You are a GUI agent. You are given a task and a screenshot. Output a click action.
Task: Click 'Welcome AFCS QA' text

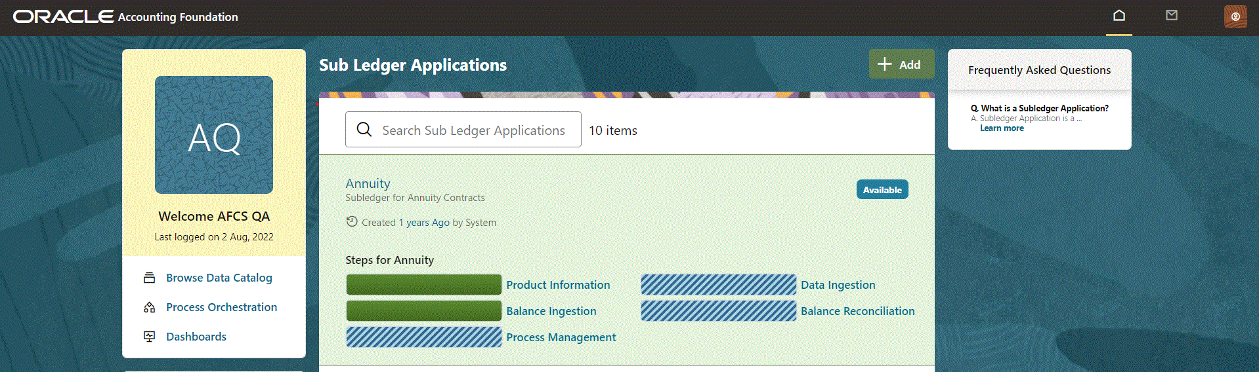point(214,216)
